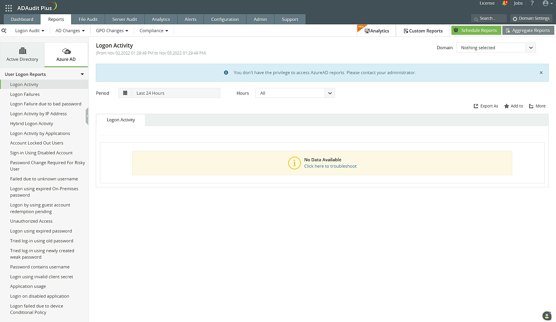
Task: Expand the Logon Audit menu
Action: pyautogui.click(x=30, y=31)
